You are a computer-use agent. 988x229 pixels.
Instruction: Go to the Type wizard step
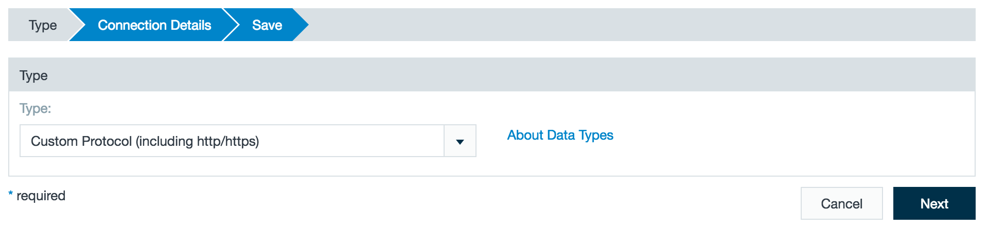pyautogui.click(x=43, y=25)
